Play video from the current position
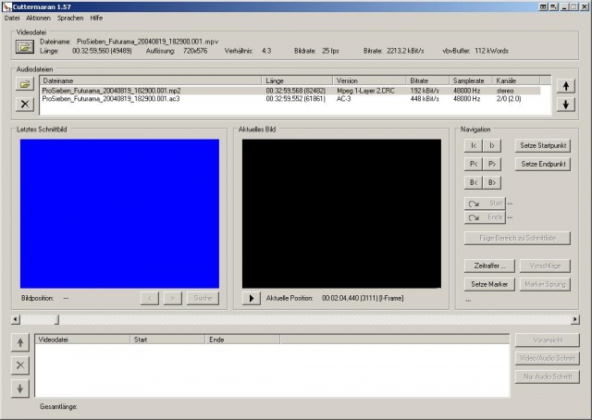Viewport: 592px width, 420px height. tap(251, 298)
